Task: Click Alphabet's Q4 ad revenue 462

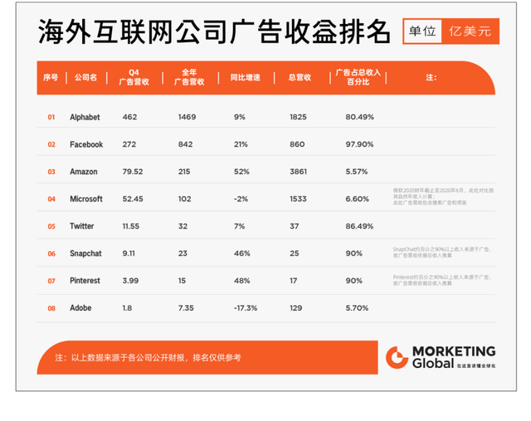Action: pos(129,117)
